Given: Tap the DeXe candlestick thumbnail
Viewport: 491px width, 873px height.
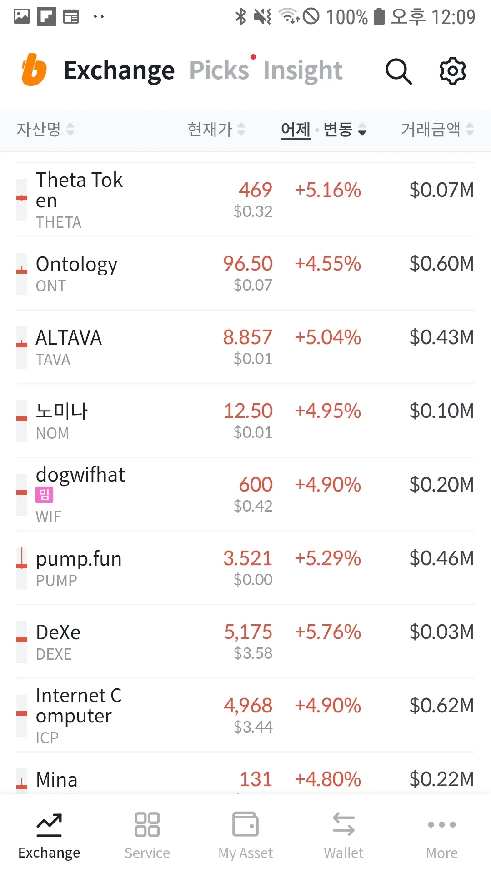Looking at the screenshot, I should click(22, 642).
